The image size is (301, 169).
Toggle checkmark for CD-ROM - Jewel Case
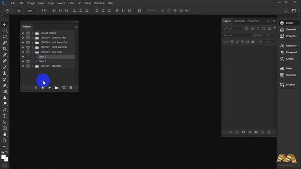pos(23,52)
